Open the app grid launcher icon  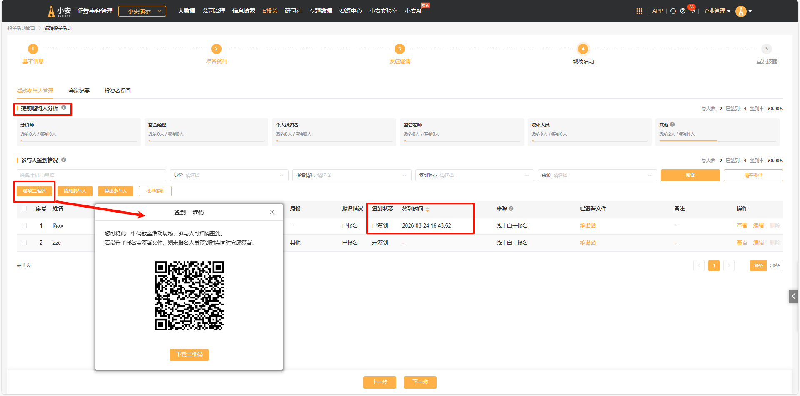pos(639,11)
